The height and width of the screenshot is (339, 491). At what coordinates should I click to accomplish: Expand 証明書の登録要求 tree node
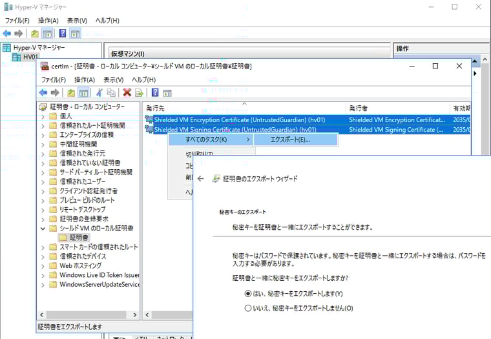(x=43, y=219)
